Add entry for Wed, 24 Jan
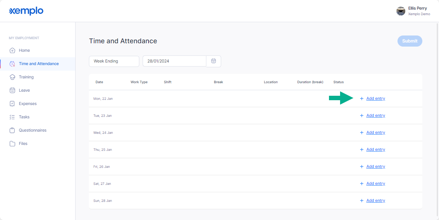The image size is (439, 220). [x=375, y=132]
